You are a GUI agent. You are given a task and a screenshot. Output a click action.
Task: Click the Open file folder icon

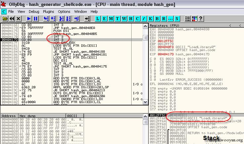pyautogui.click(x=5, y=19)
